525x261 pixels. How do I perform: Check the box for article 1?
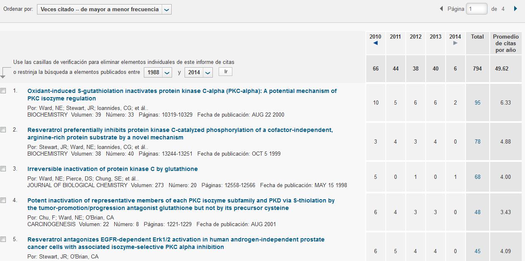click(3, 91)
